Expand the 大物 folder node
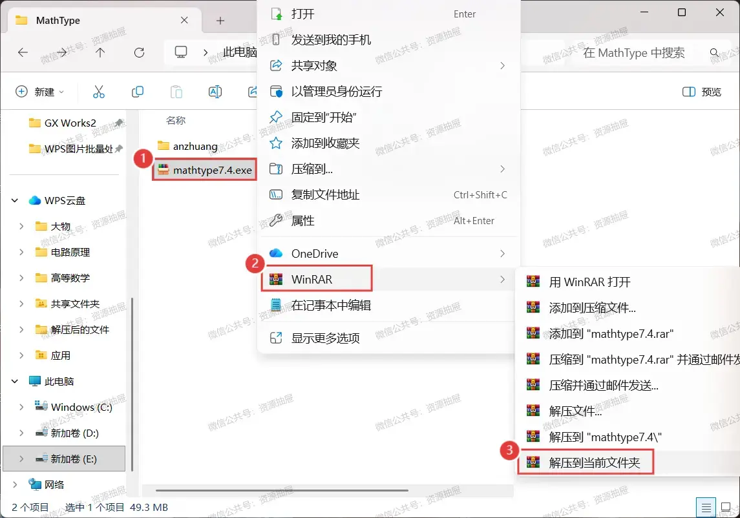740x518 pixels. click(x=21, y=227)
